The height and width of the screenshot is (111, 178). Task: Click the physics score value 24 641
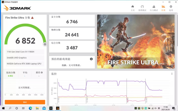[x=72, y=35]
